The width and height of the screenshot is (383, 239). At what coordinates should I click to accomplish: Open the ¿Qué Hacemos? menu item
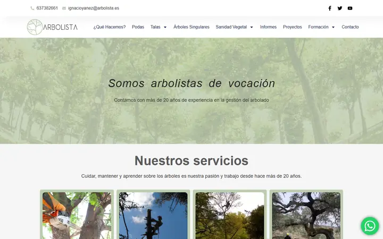pos(110,27)
